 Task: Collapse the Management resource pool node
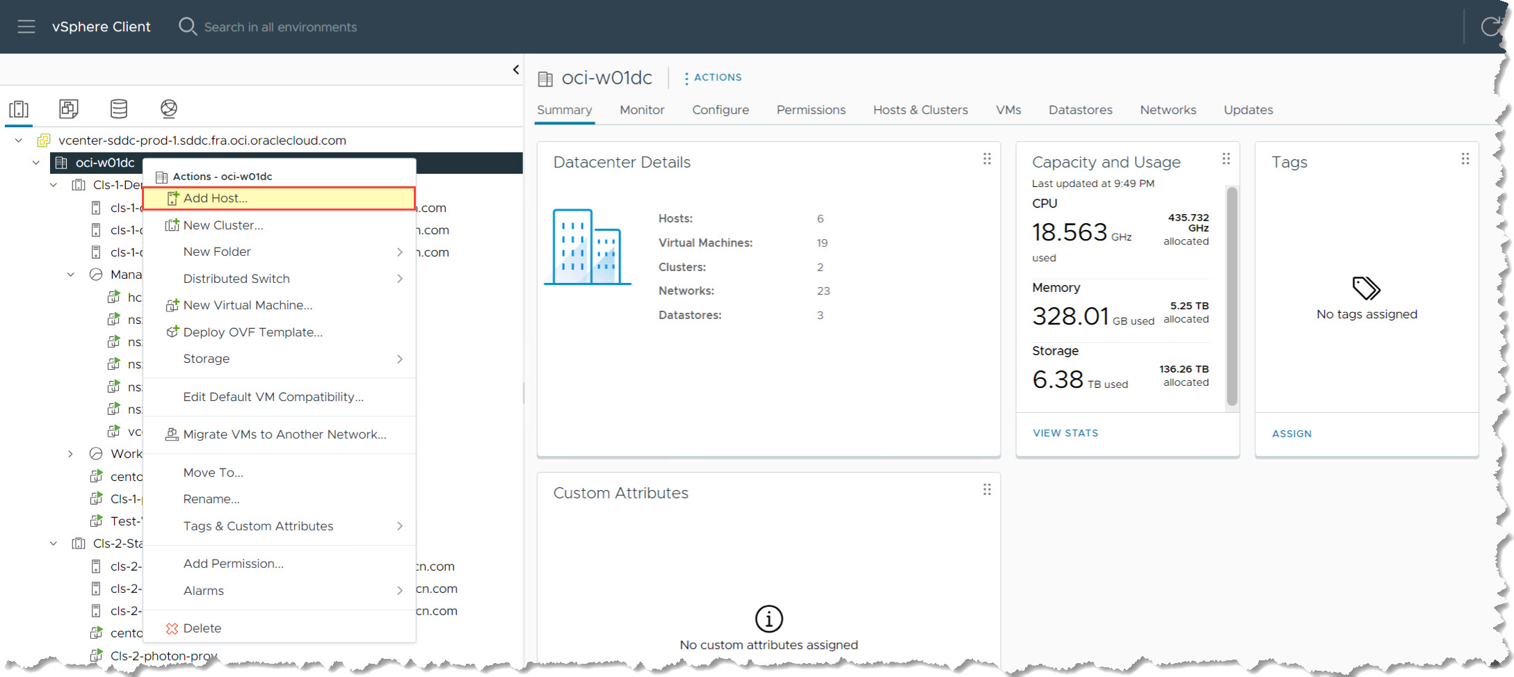[70, 275]
